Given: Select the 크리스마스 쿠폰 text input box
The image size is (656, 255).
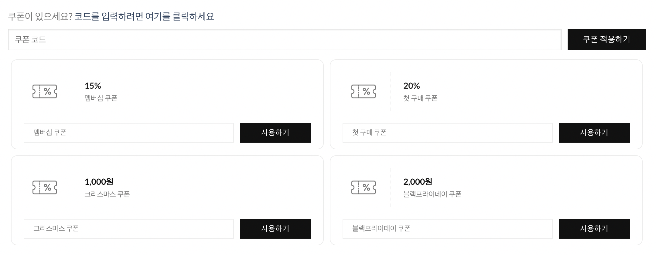Looking at the screenshot, I should [129, 229].
